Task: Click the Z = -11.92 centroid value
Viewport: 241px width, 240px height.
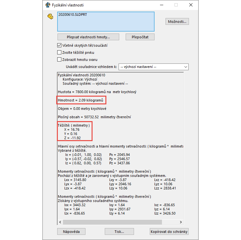Action: point(72,138)
